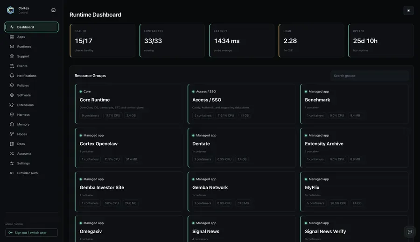Click the Runtimes cube icon

pos(12,46)
